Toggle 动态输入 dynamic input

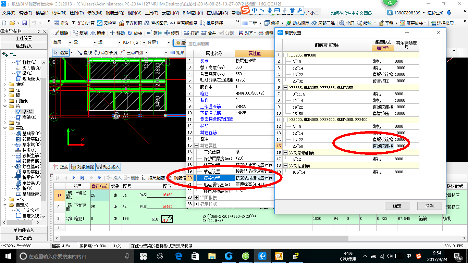pyautogui.click(x=108, y=167)
